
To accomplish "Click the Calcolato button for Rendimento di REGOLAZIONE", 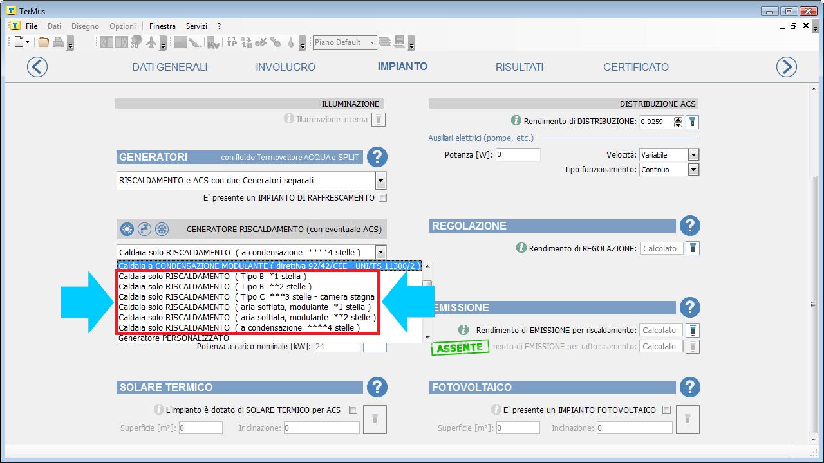I will 660,248.
